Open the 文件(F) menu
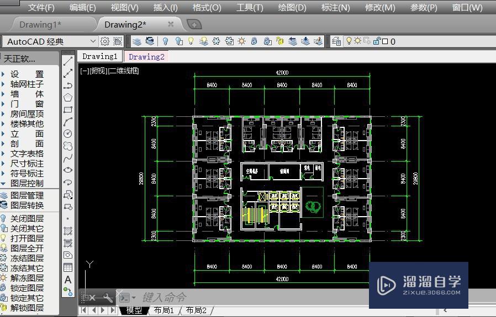Screen dimensions: 496x317 [x=41, y=8]
